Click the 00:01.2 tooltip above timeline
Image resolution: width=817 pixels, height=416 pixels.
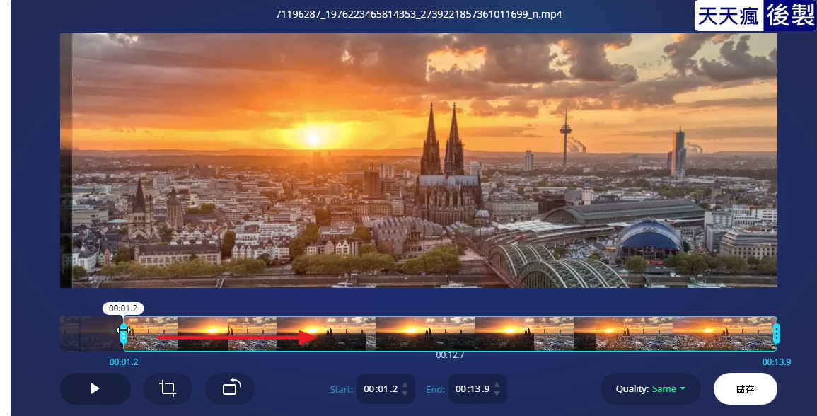(123, 308)
